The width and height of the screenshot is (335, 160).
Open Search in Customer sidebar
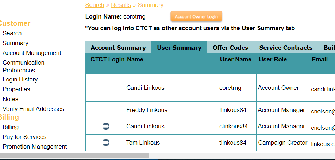coord(12,33)
